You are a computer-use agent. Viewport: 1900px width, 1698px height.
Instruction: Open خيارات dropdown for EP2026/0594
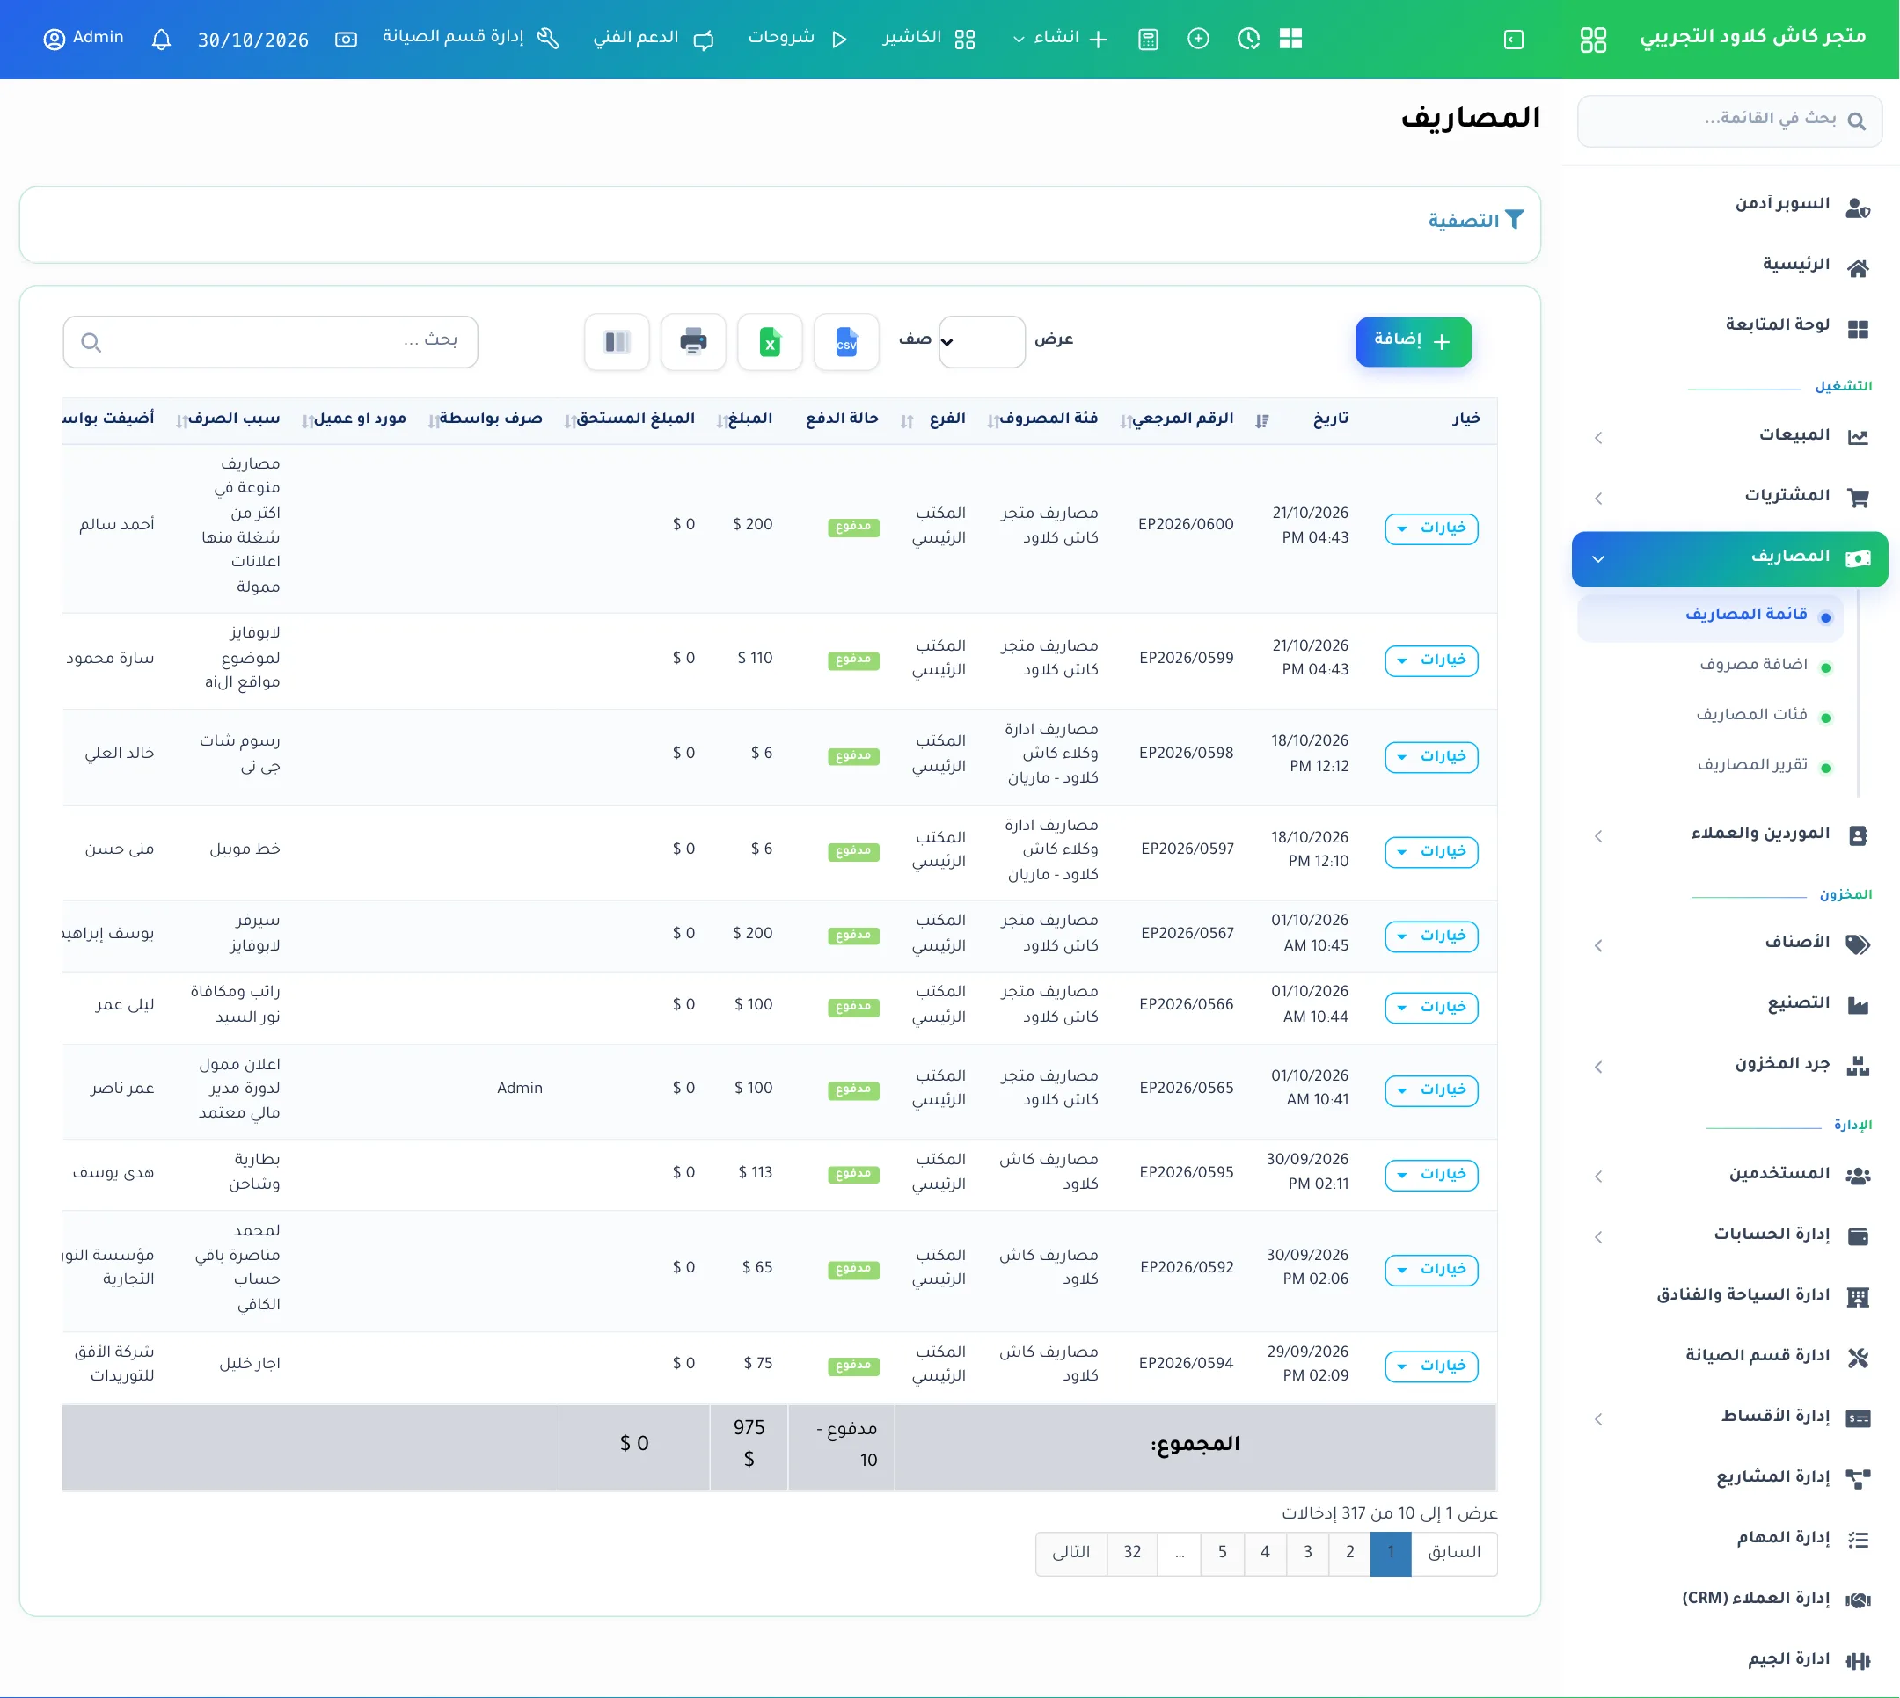click(x=1430, y=1366)
